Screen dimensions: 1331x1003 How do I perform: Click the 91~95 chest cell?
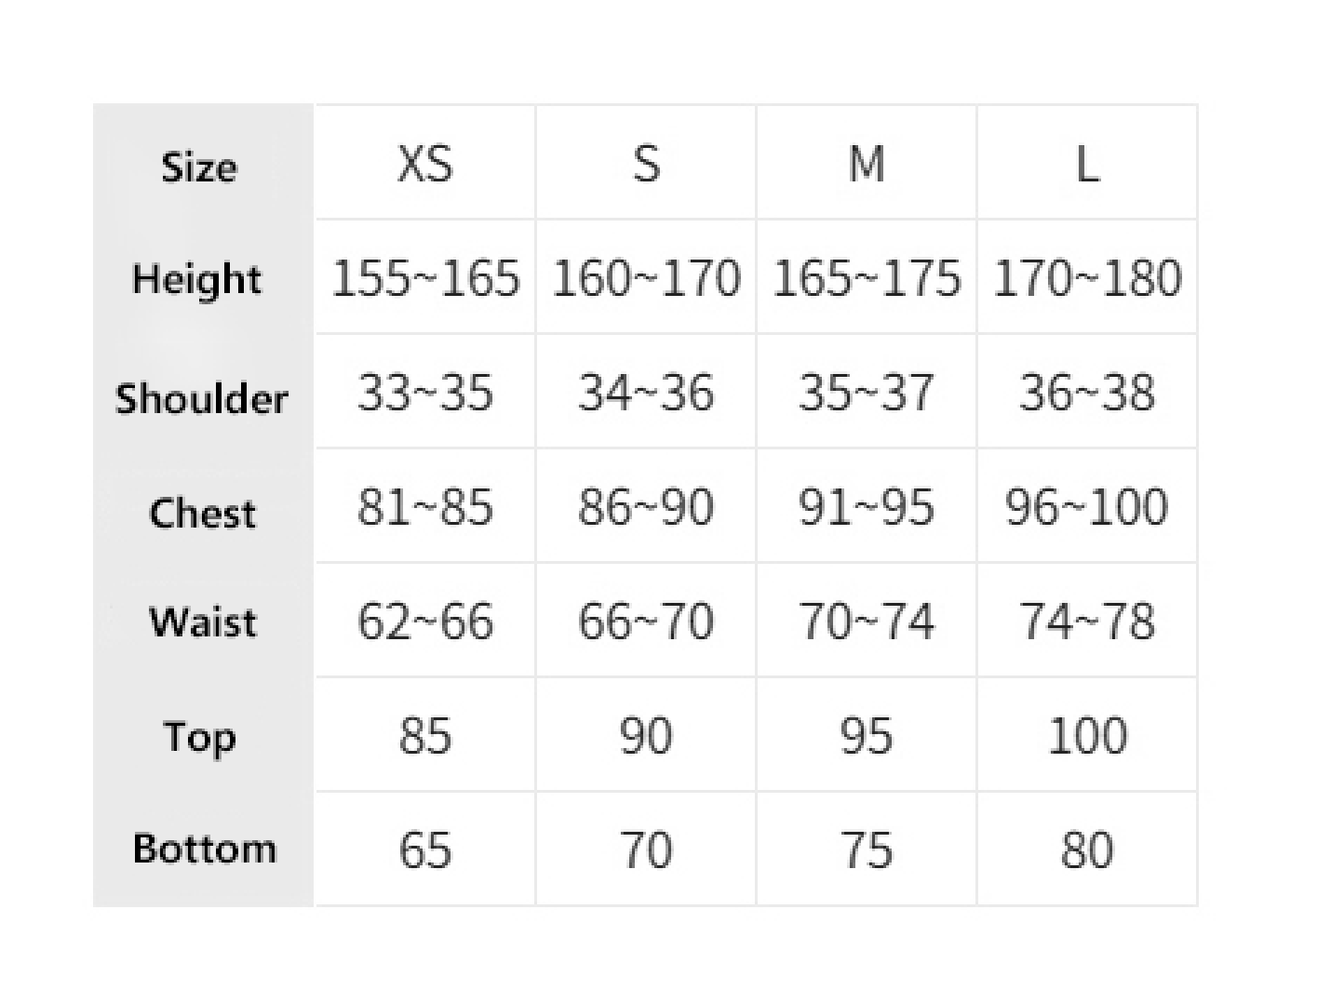[x=867, y=508]
